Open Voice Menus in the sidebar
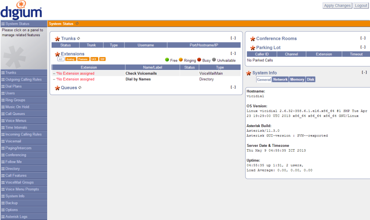This screenshot has width=370, height=220. [24, 120]
